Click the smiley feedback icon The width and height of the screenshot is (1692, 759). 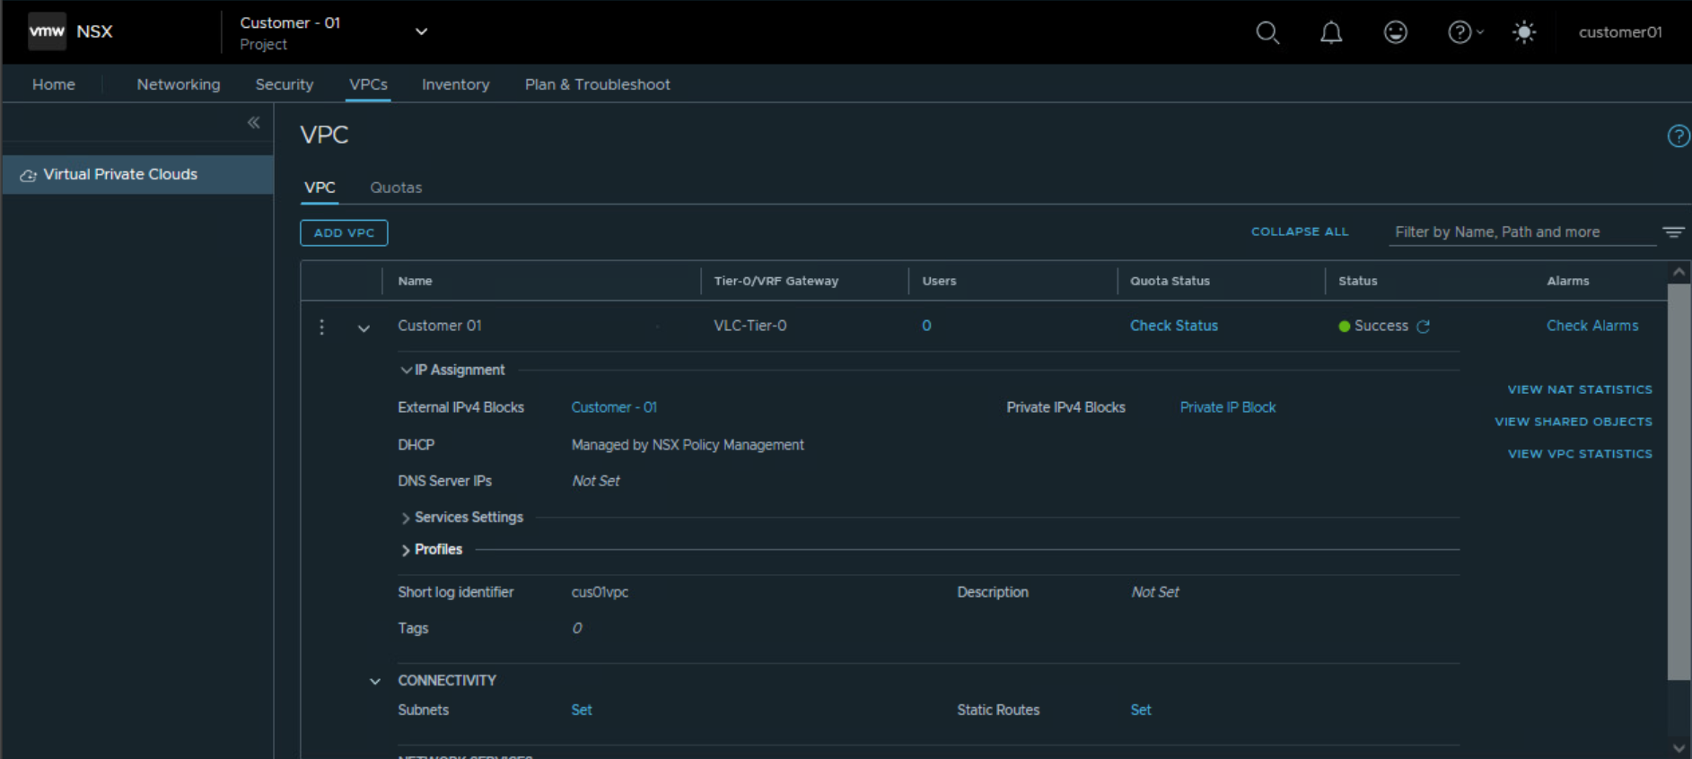point(1395,32)
